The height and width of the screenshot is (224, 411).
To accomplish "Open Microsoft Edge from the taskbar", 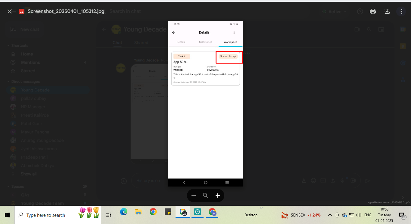I will point(124,212).
